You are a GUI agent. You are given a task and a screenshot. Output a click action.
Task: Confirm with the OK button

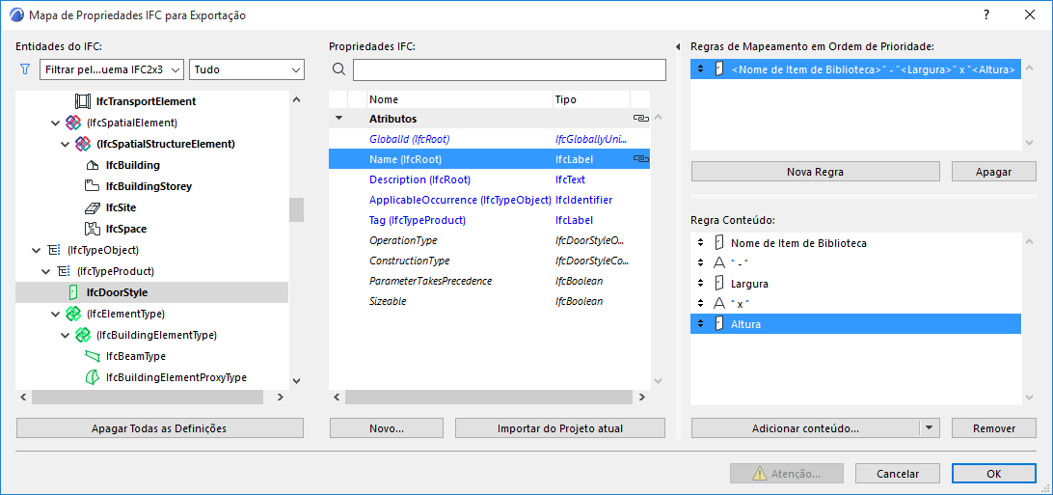point(994,474)
